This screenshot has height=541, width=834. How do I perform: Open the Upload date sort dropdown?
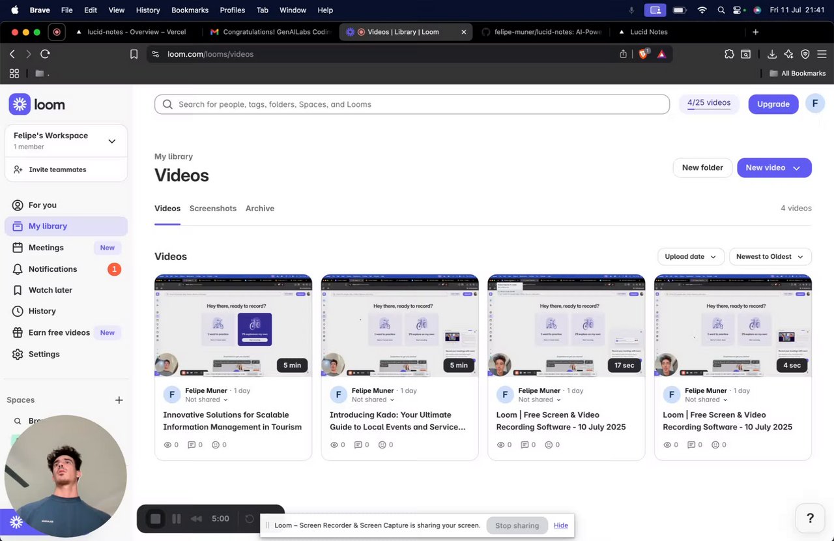[x=691, y=257]
